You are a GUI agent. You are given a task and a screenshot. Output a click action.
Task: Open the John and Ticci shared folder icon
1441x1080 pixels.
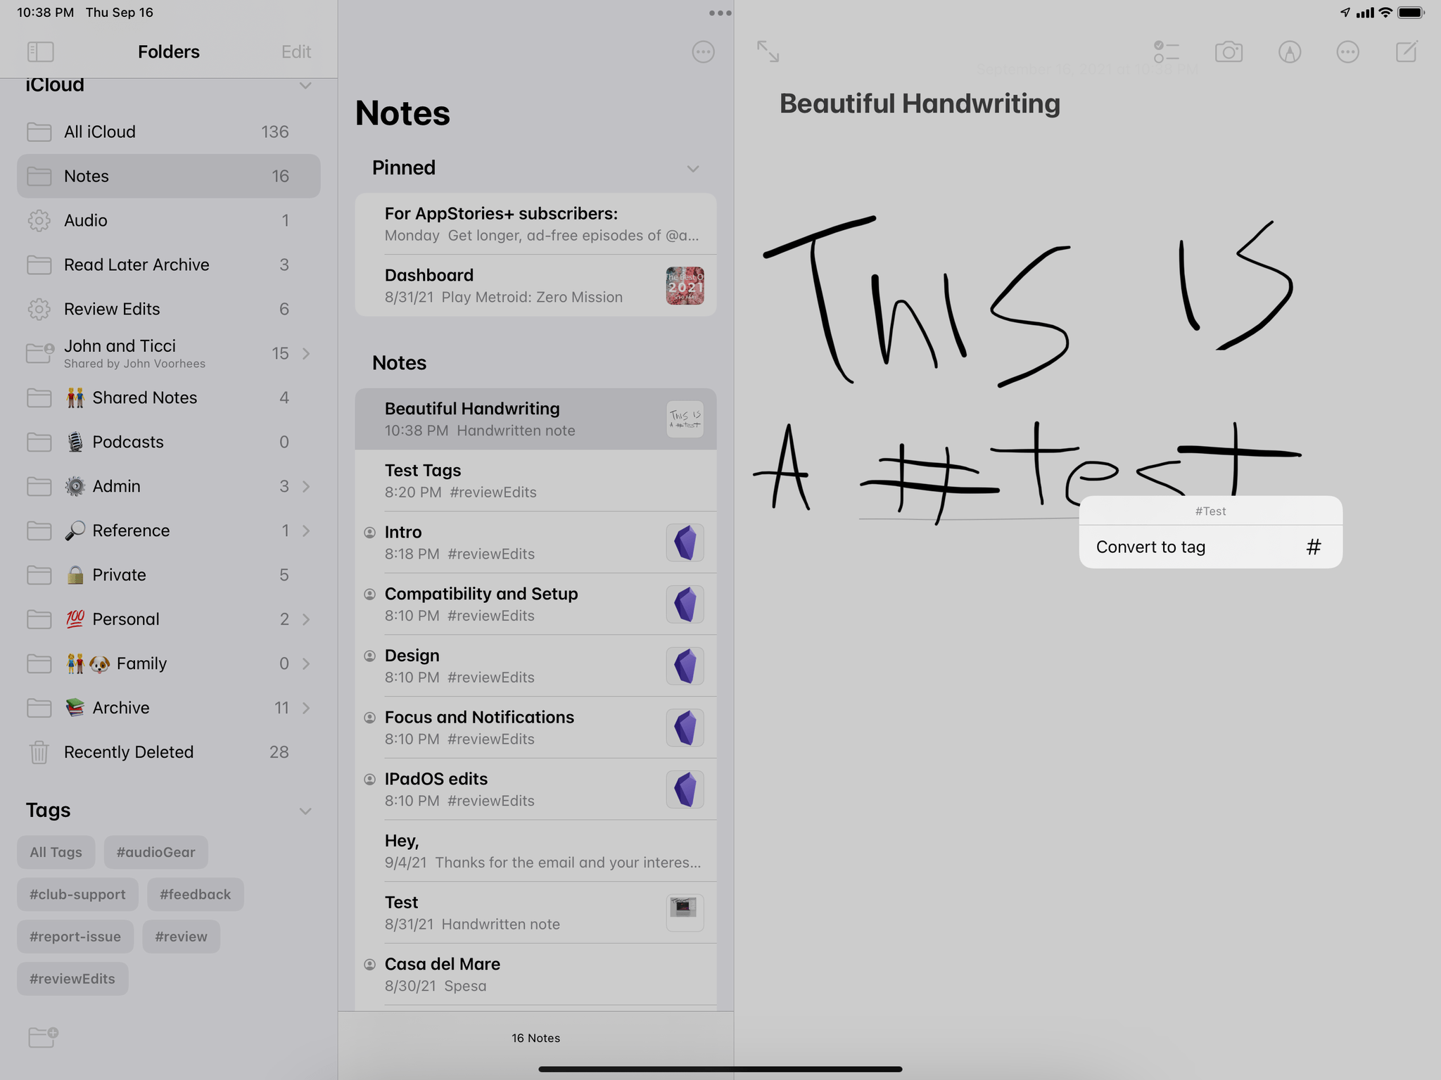(39, 352)
